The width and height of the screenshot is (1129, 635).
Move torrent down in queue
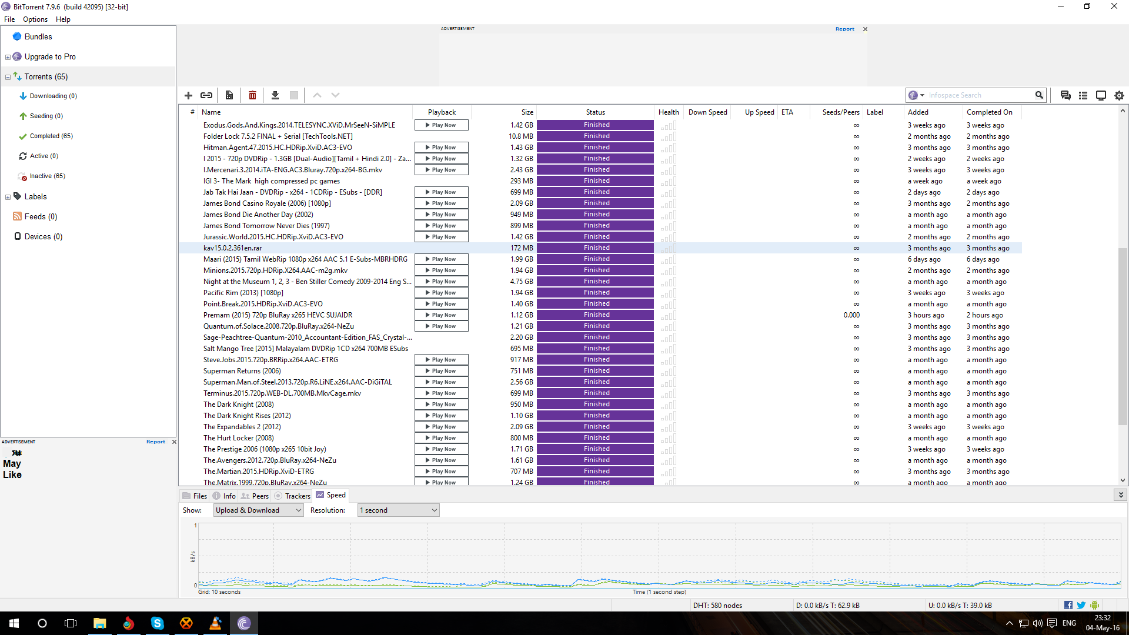coord(335,95)
